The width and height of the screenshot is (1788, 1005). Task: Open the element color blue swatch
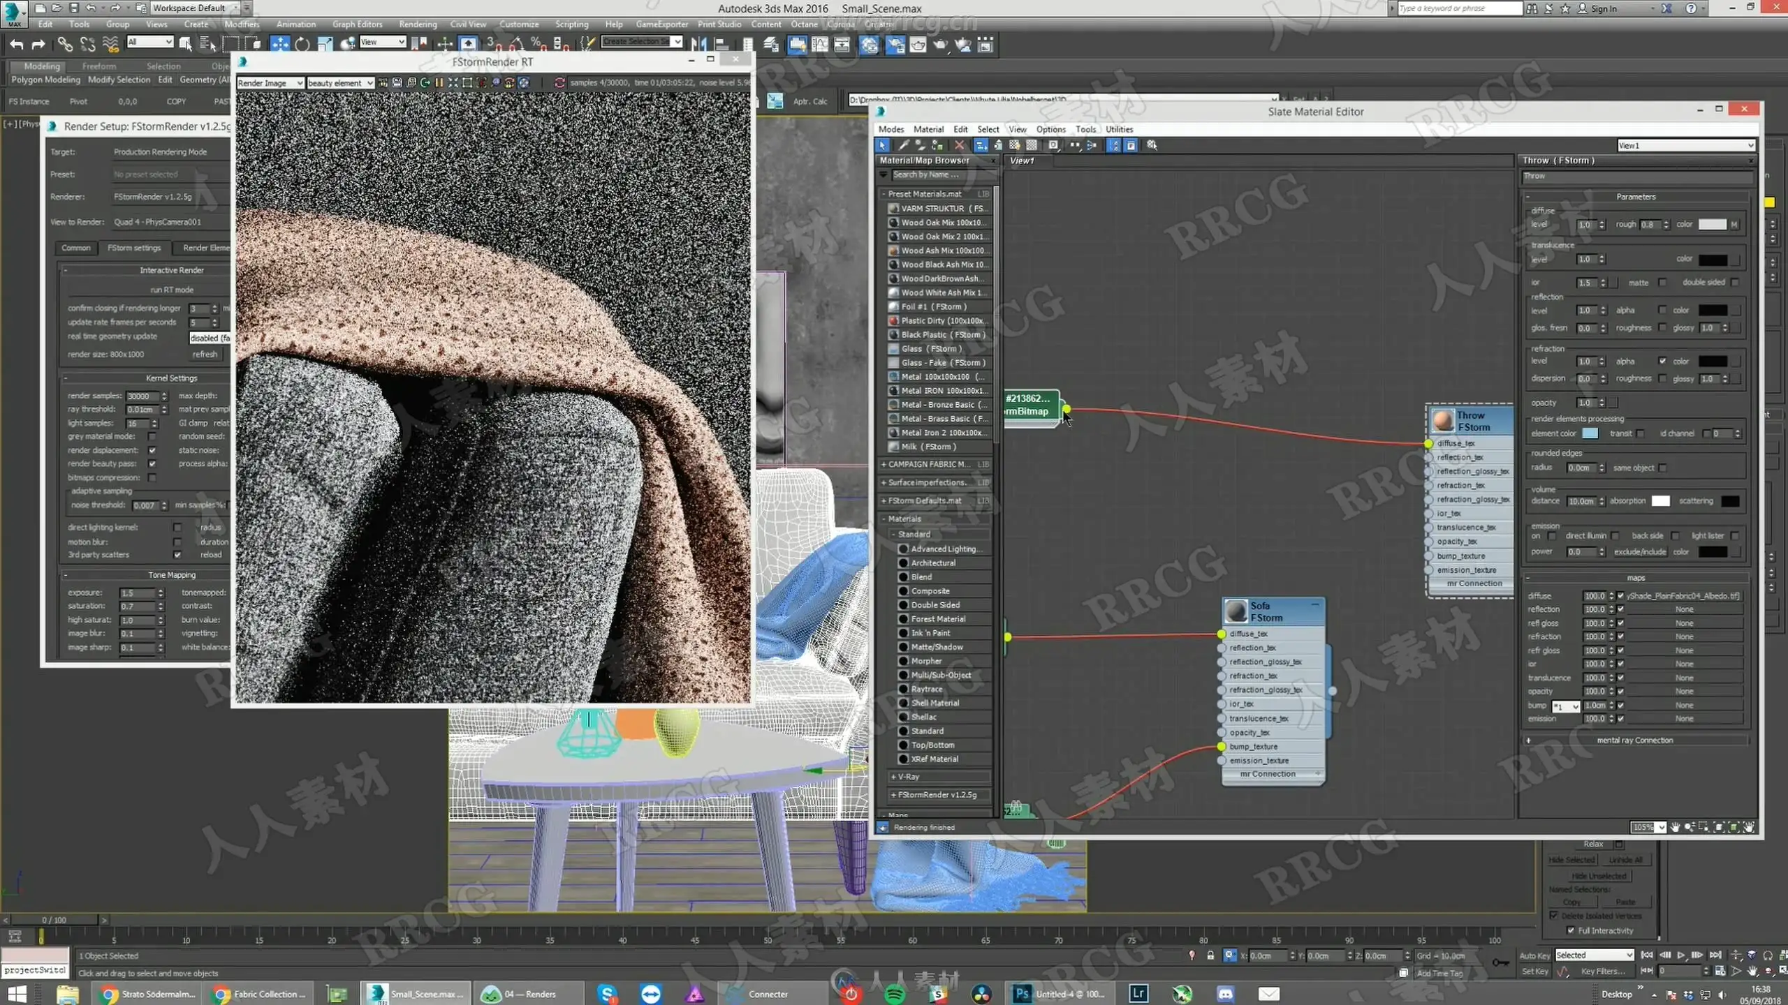[x=1590, y=433]
